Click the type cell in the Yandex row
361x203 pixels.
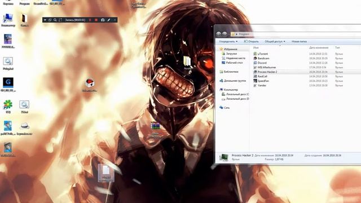[x=339, y=85]
